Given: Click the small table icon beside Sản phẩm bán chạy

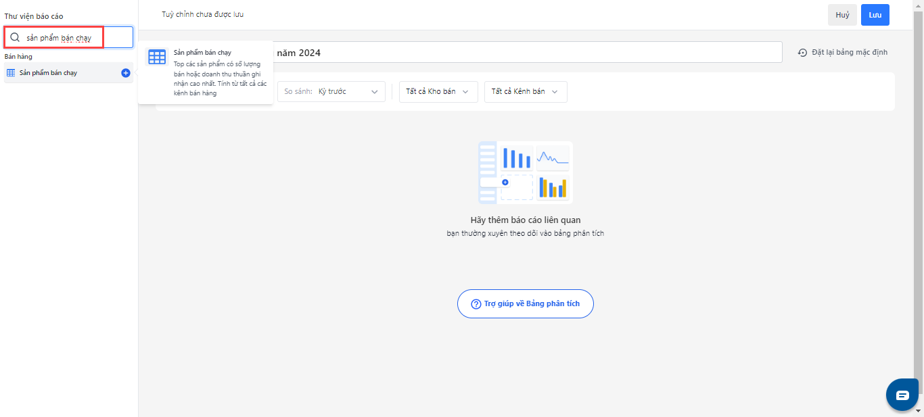Looking at the screenshot, I should click(11, 73).
